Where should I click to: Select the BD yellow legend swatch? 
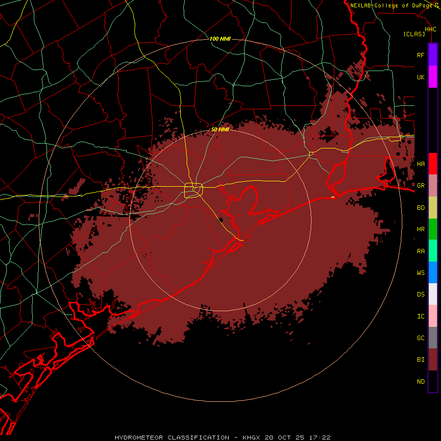(433, 208)
